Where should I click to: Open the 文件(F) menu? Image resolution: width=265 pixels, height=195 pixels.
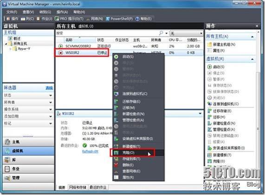[12, 12]
